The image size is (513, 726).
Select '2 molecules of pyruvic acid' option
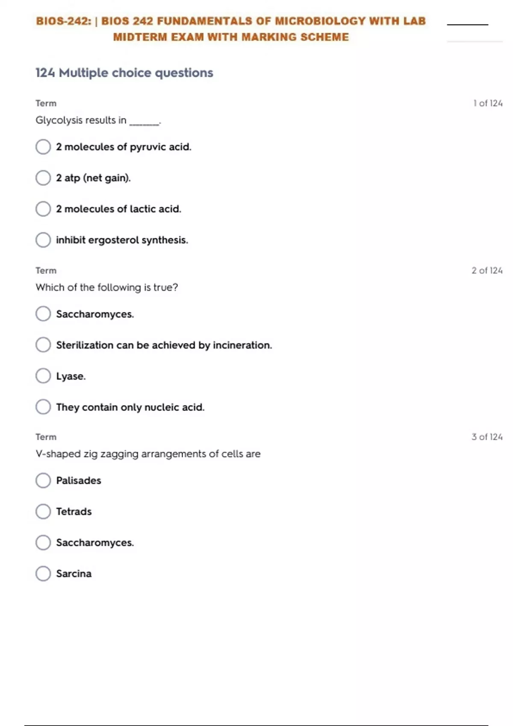pyautogui.click(x=43, y=147)
